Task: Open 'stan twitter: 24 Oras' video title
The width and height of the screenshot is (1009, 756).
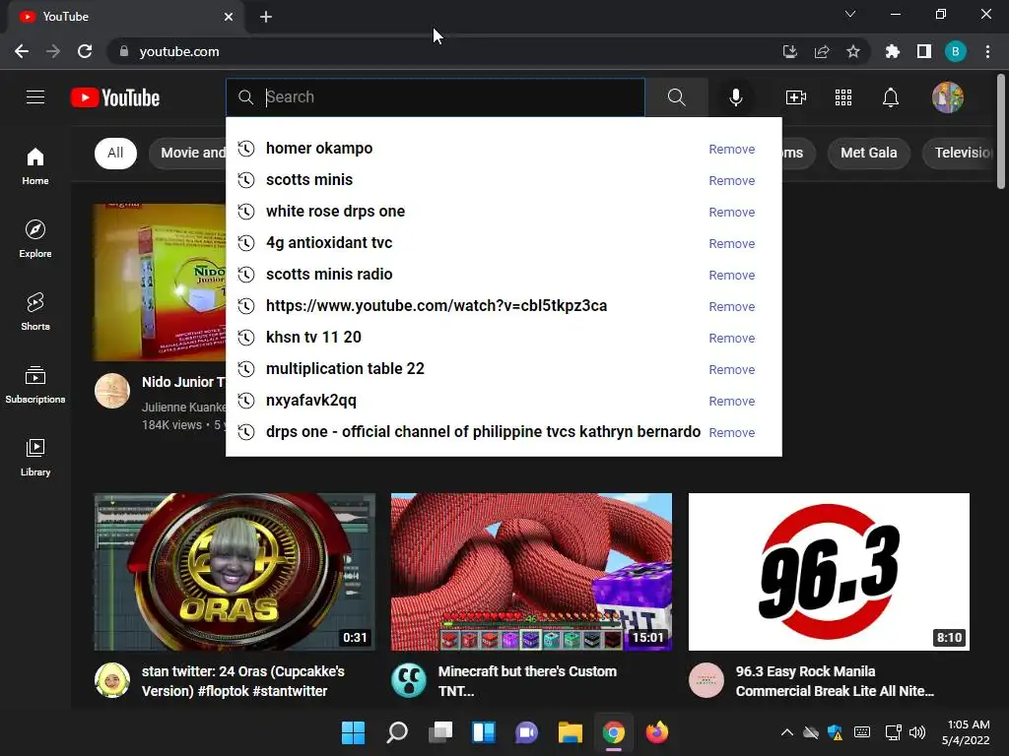Action: 243,681
